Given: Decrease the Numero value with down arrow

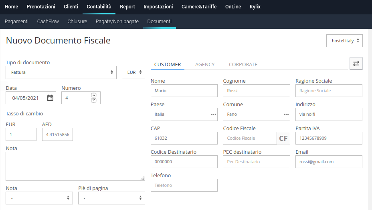Looking at the screenshot, I should (x=94, y=100).
